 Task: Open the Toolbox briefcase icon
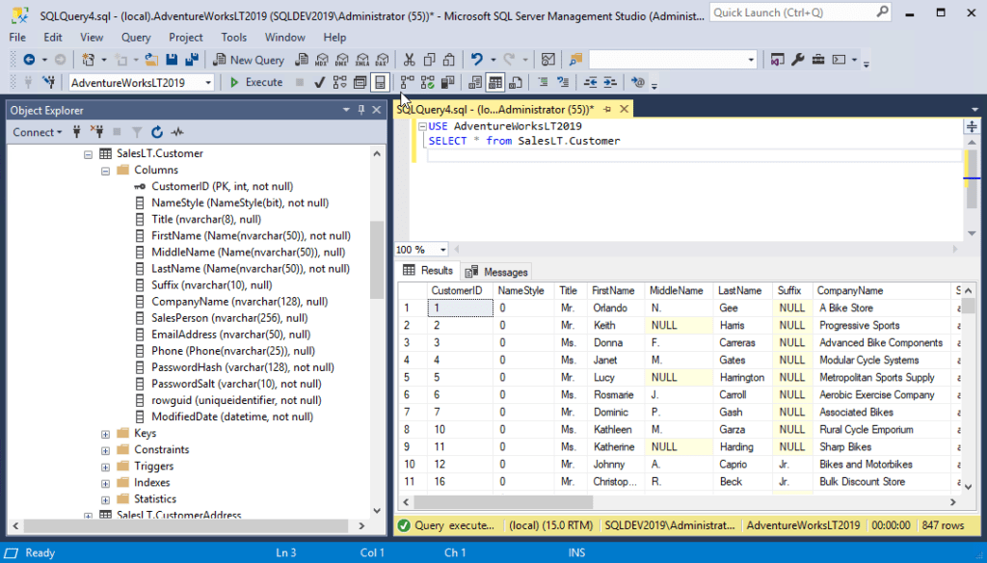tap(817, 60)
